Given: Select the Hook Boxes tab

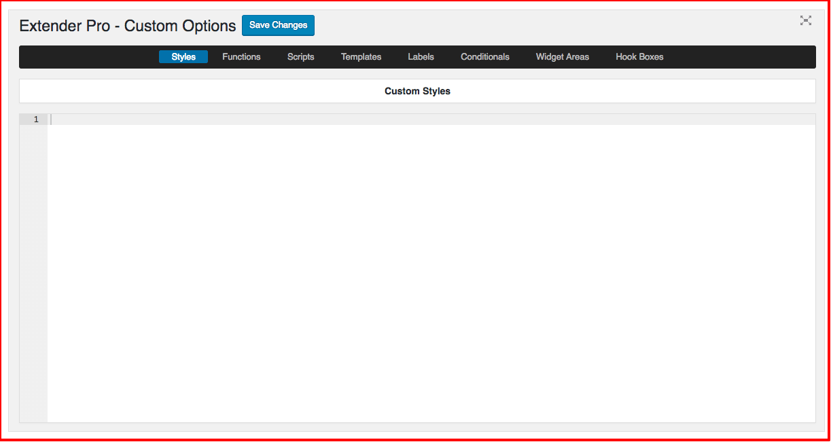Looking at the screenshot, I should (639, 57).
